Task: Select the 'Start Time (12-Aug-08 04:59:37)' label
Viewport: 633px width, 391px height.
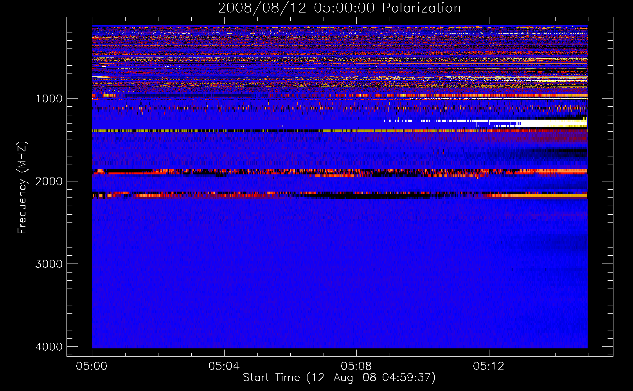Action: [339, 378]
